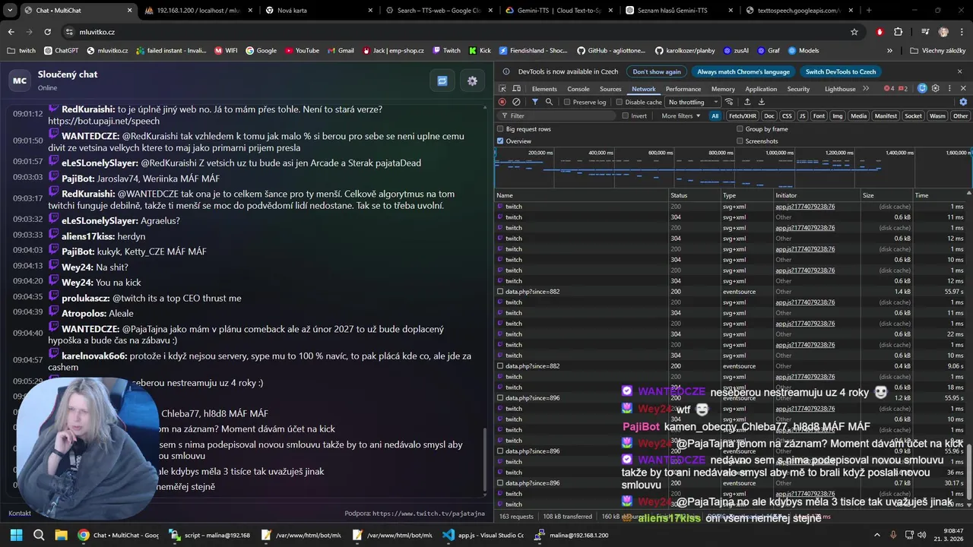Open Visual Studio Code app.js taskbar item
Image resolution: width=973 pixels, height=547 pixels.
pyautogui.click(x=483, y=535)
